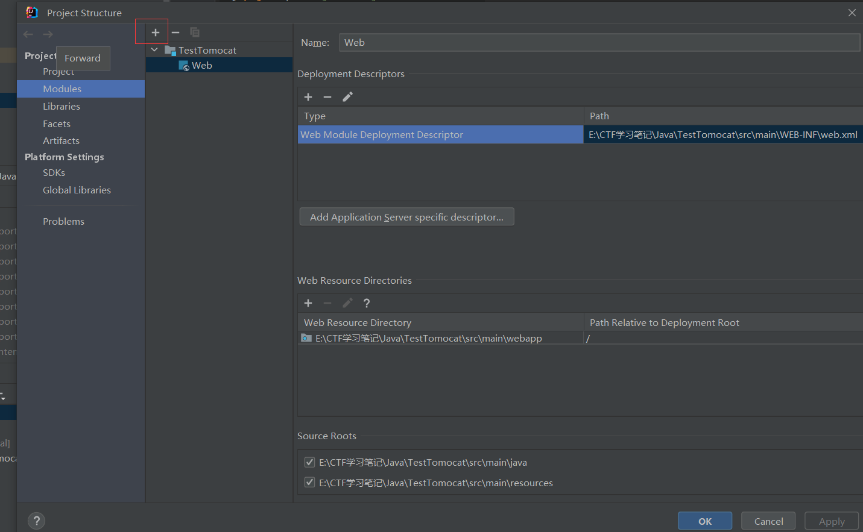Click the remove module minus icon
This screenshot has width=863, height=532.
point(175,33)
